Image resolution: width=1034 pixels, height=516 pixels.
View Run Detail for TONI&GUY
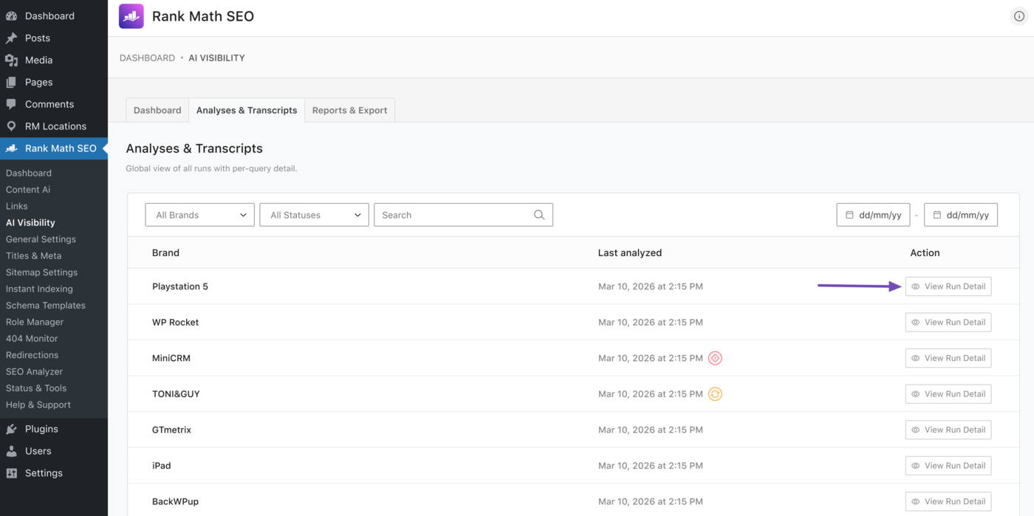[x=948, y=394]
